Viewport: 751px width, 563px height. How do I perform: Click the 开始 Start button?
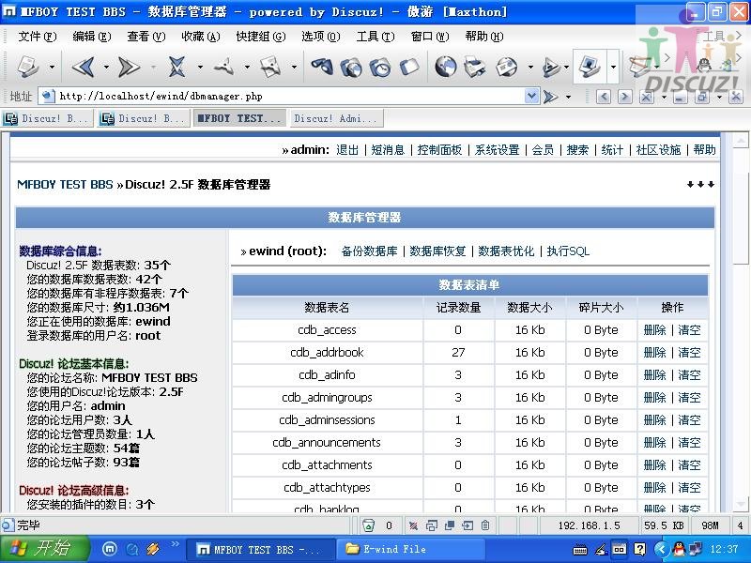[45, 549]
